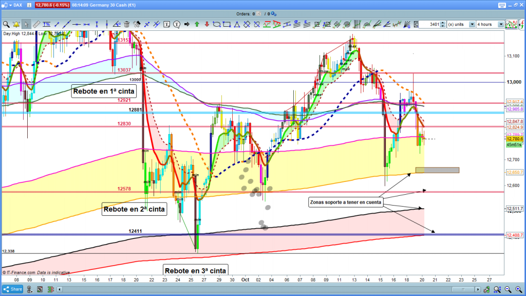
Task: Toggle the cursor pointer mode
Action: click(x=26, y=24)
